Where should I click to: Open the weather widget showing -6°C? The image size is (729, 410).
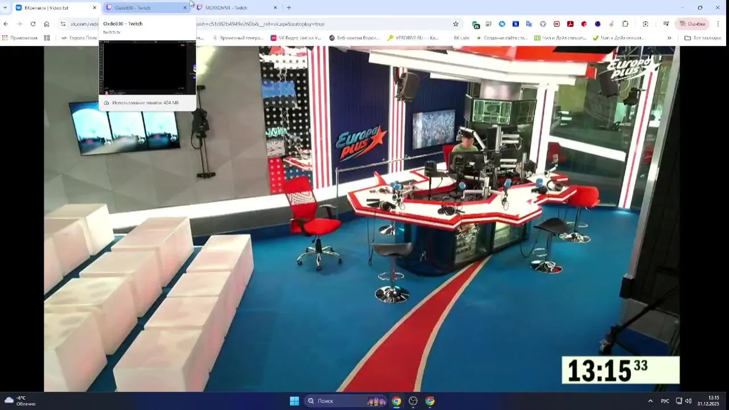(21, 401)
